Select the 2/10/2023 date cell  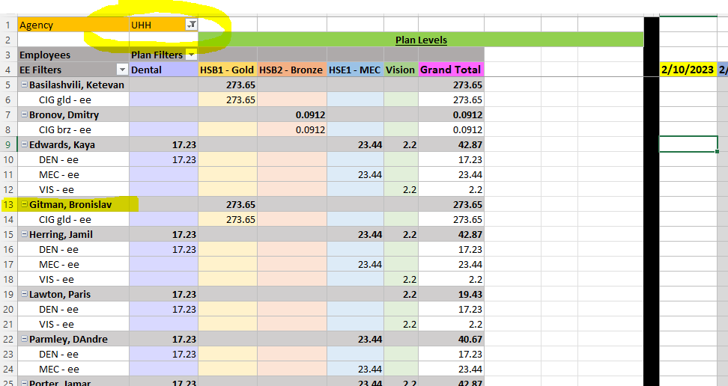click(x=688, y=70)
